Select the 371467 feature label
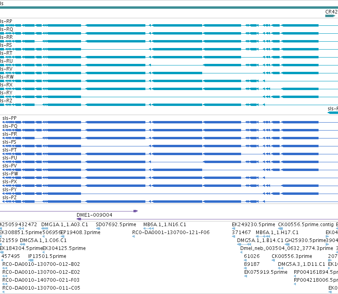The width and height of the screenshot is (338, 294). [x=241, y=233]
